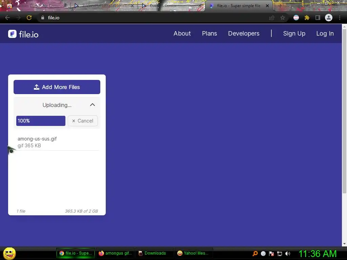Click the page vertical scrollbar
Screen dimensions: 347x260
point(344,111)
